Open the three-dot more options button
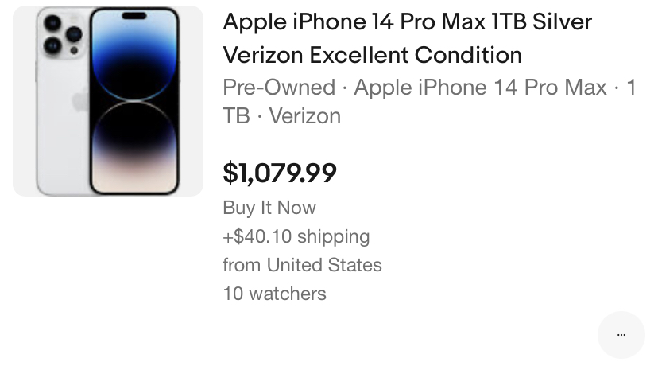The width and height of the screenshot is (658, 370). pyautogui.click(x=621, y=334)
